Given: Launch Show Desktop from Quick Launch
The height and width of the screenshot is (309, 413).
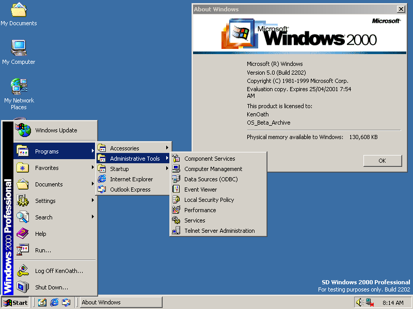Looking at the screenshot, I should click(x=42, y=302).
